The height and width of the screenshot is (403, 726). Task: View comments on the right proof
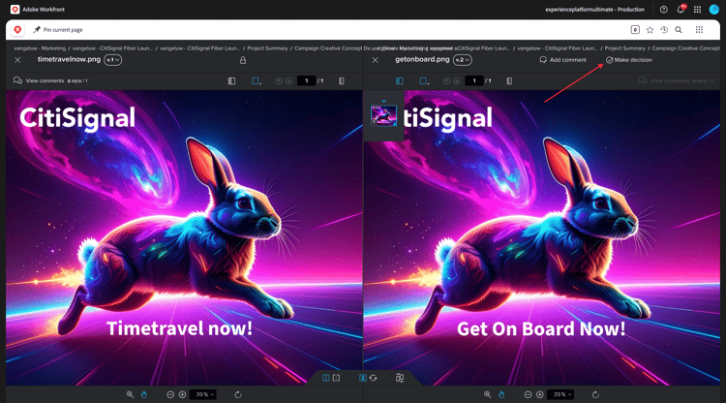676,80
